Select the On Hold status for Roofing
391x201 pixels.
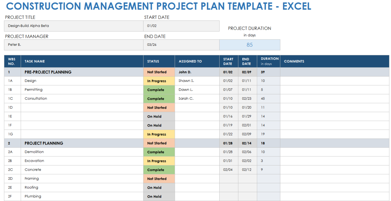(159, 187)
